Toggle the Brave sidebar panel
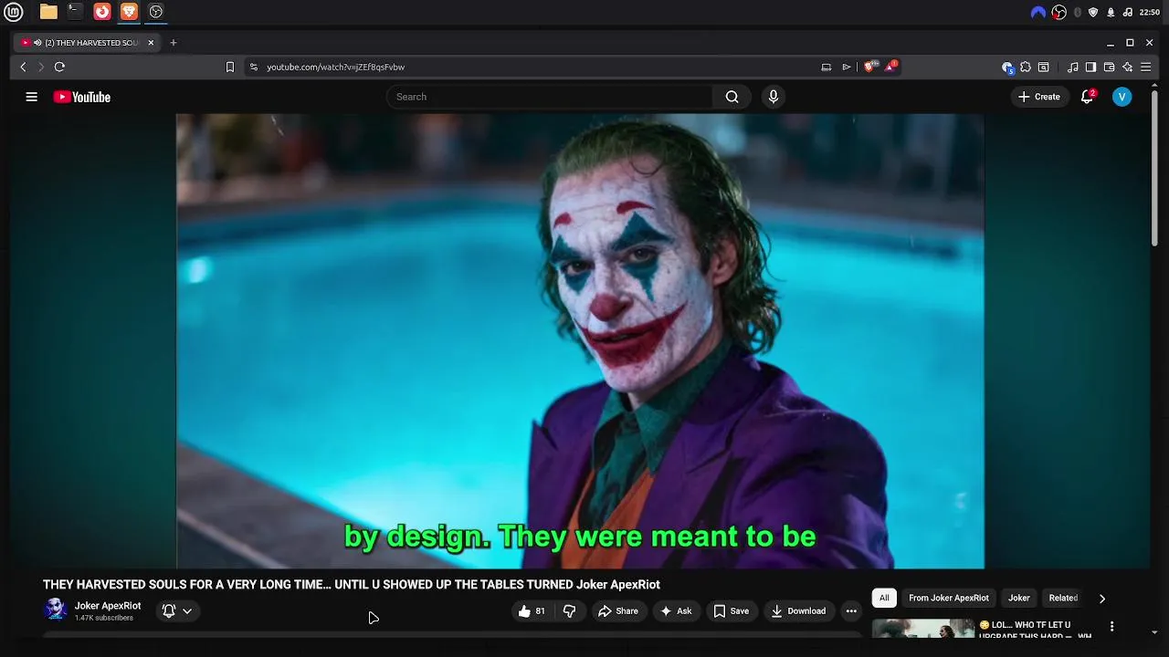Image resolution: width=1169 pixels, height=657 pixels. click(1090, 67)
